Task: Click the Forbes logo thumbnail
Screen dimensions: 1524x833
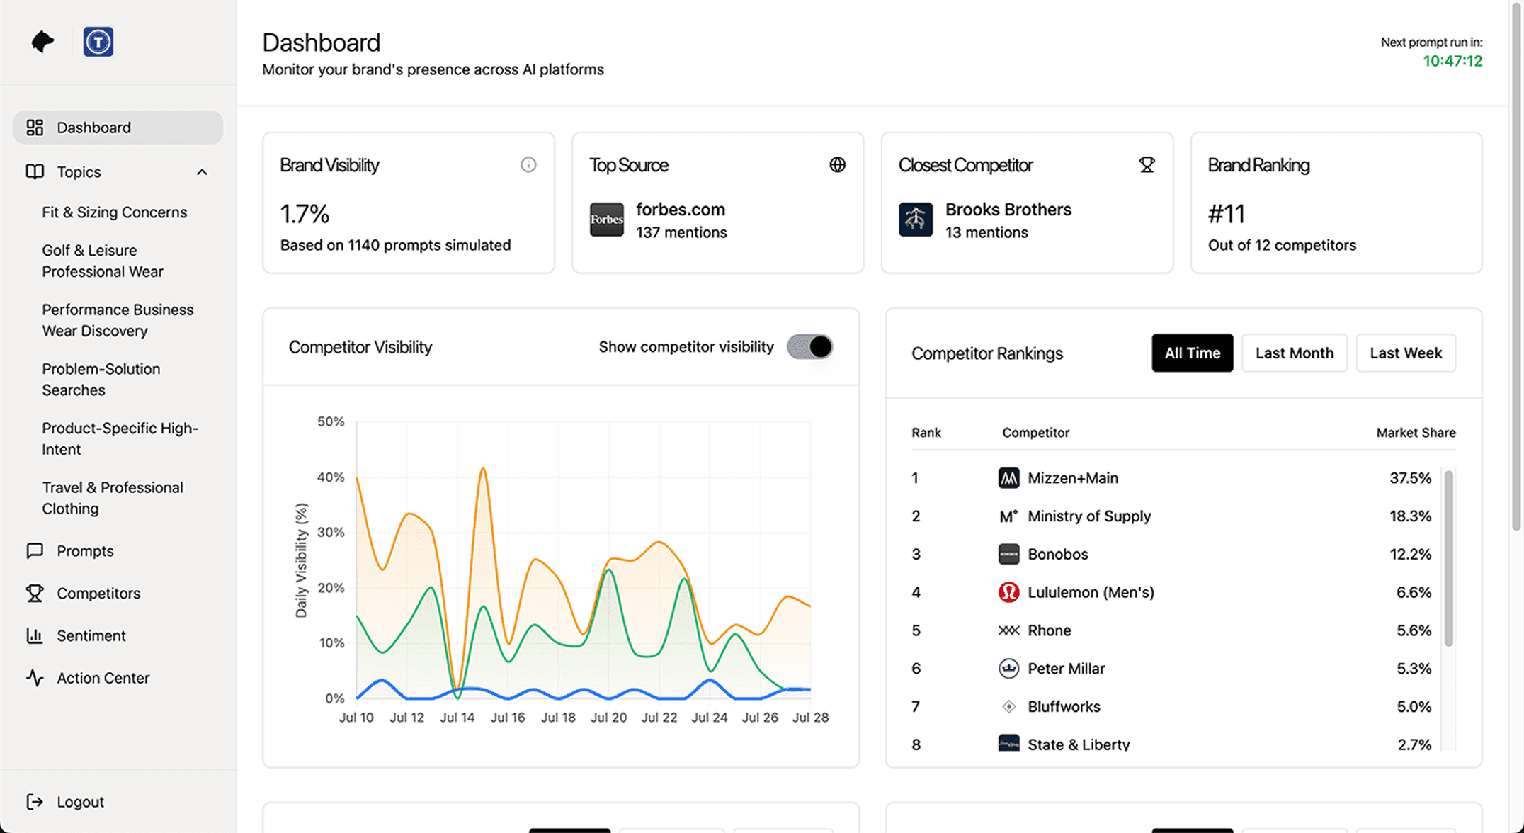Action: (x=607, y=220)
